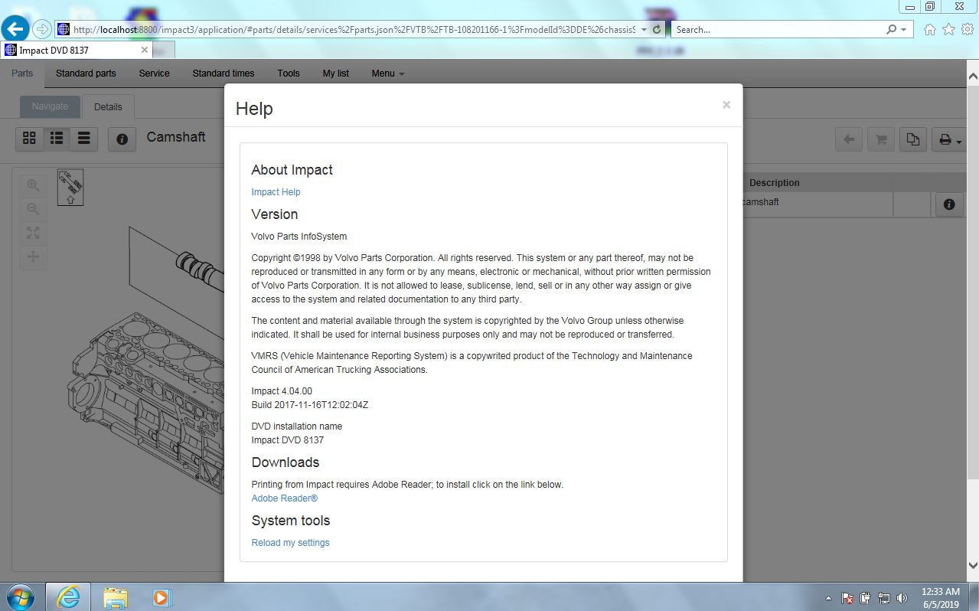Click the browser forward arrow

tap(42, 29)
